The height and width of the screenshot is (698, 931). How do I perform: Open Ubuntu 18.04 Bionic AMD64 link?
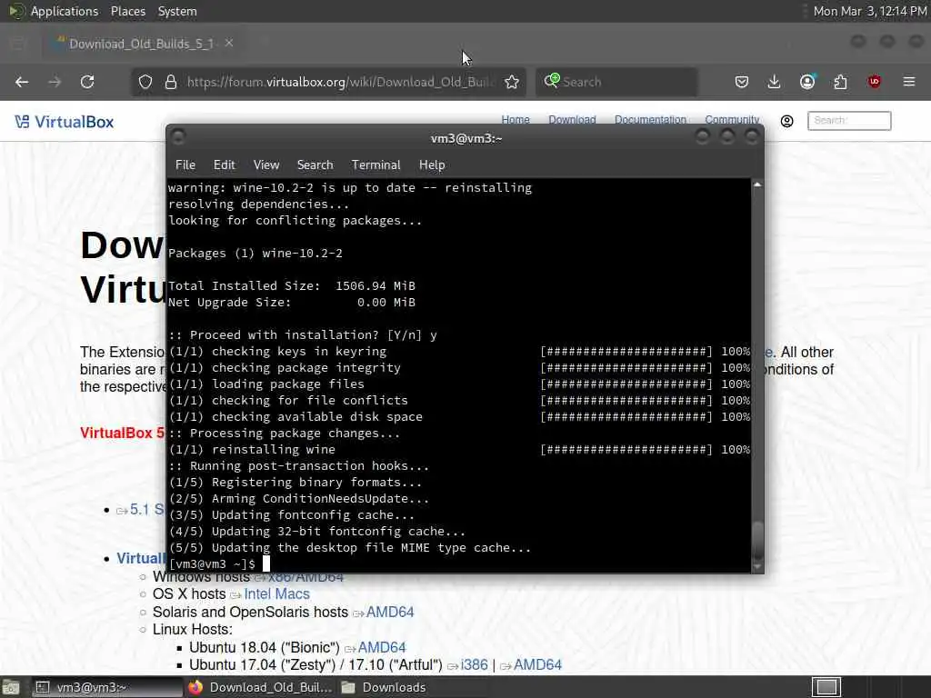[381, 647]
